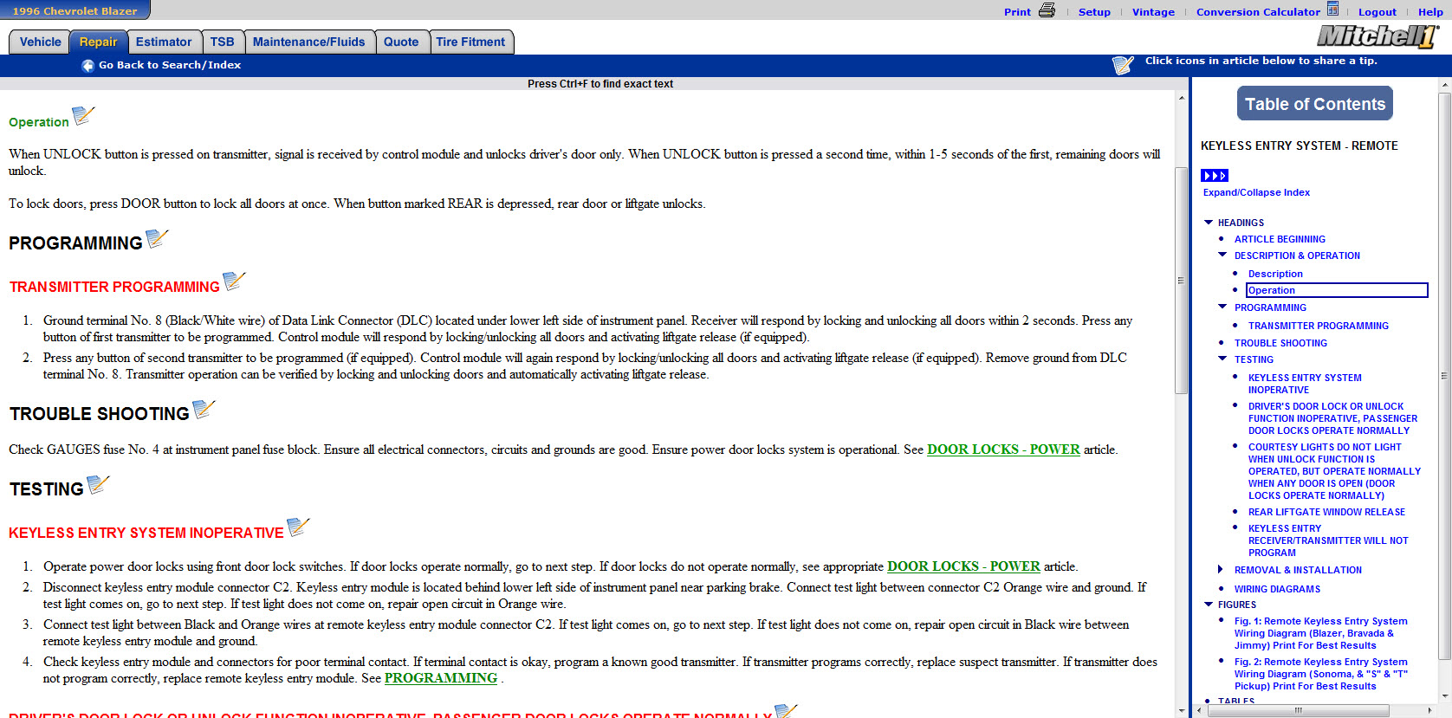Open the calculator icon beside Conversion Calculator
Image resolution: width=1452 pixels, height=718 pixels.
tap(1332, 10)
